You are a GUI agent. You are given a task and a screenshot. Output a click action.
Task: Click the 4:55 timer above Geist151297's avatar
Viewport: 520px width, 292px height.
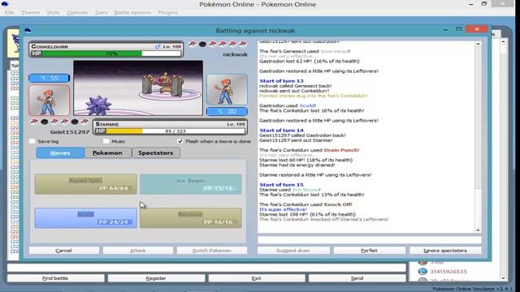pos(49,78)
